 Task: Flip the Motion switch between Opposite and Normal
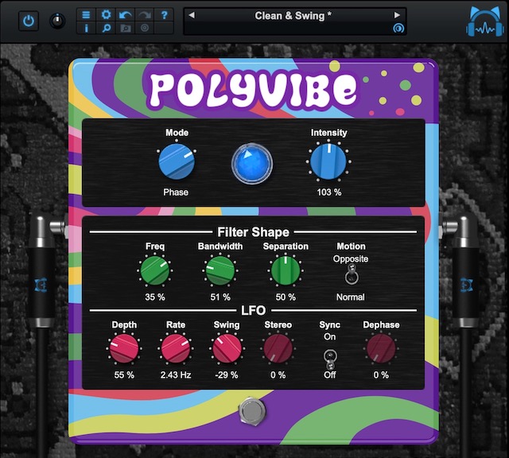tap(350, 277)
